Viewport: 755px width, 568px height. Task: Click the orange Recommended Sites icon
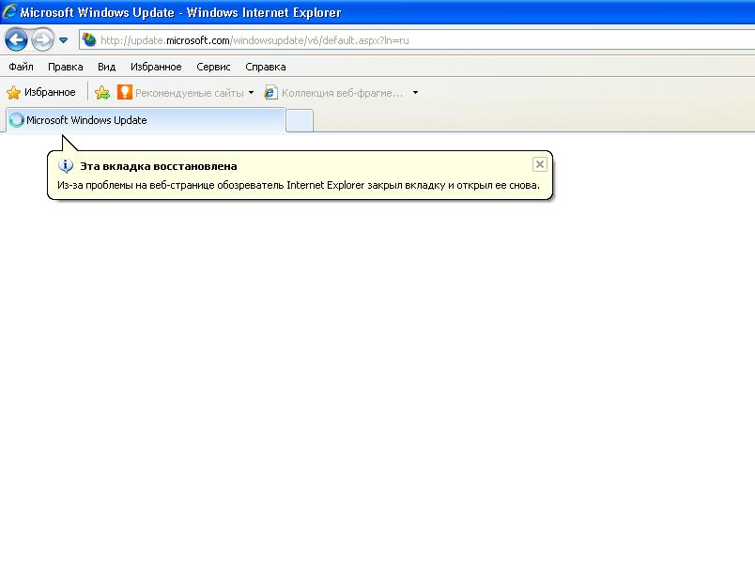pos(125,92)
